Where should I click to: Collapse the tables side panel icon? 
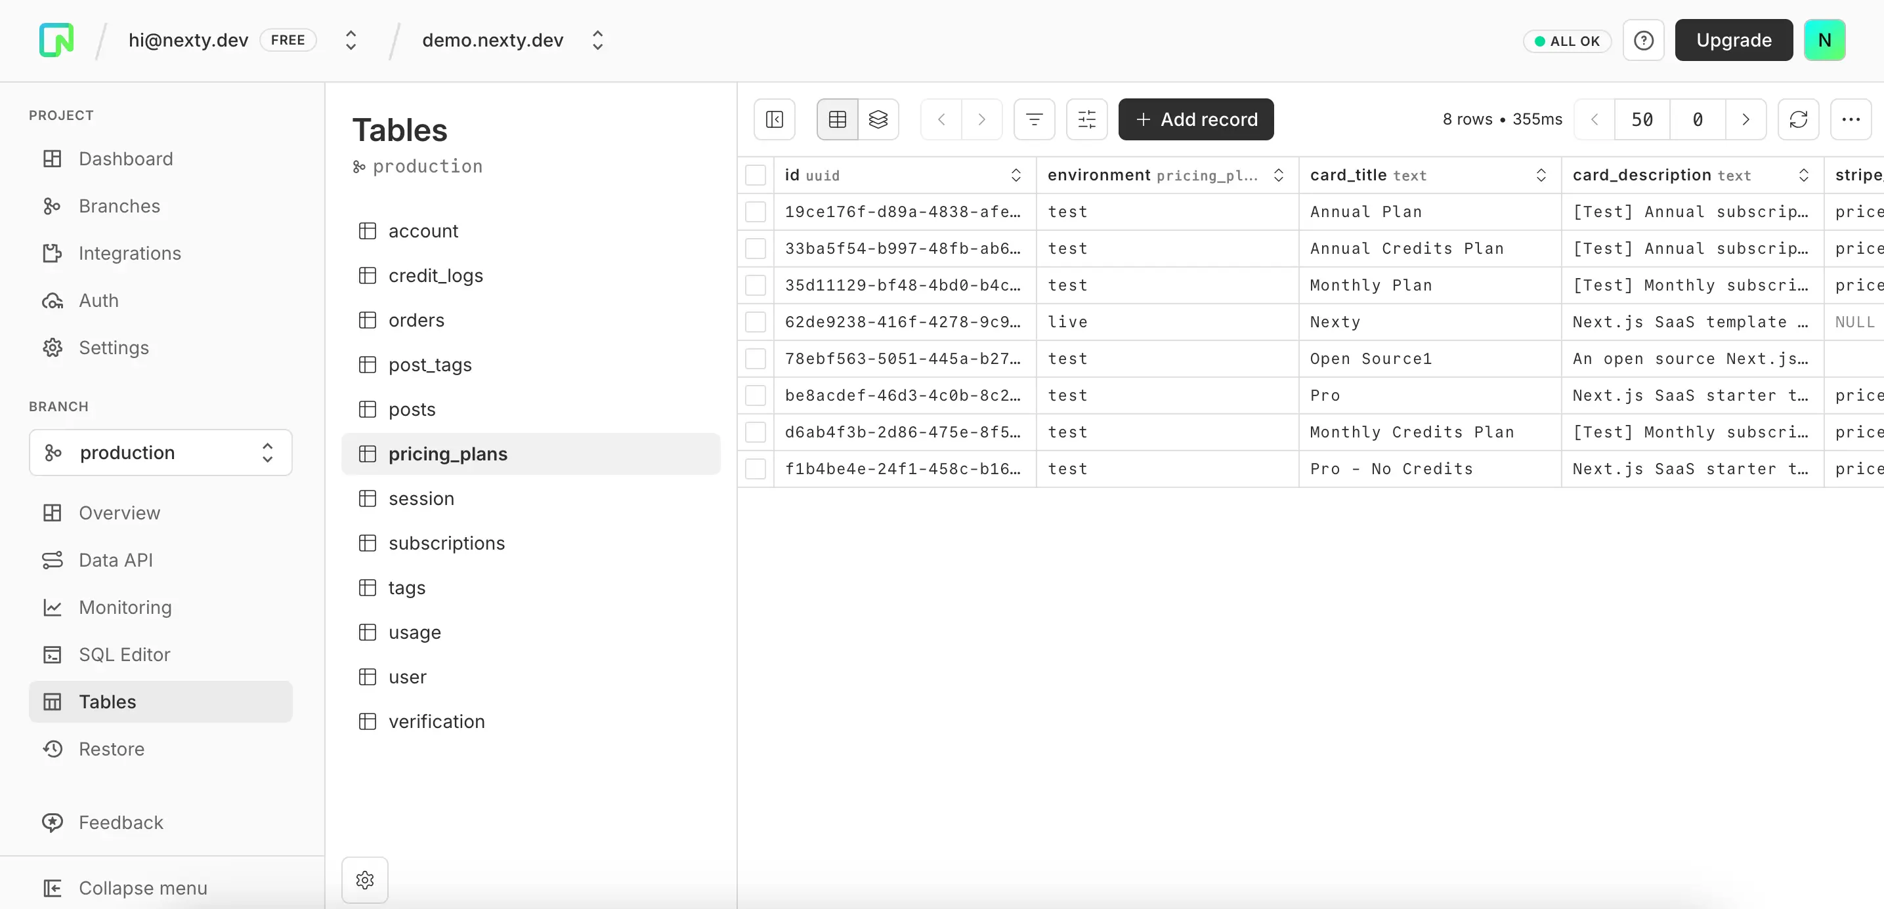point(774,119)
